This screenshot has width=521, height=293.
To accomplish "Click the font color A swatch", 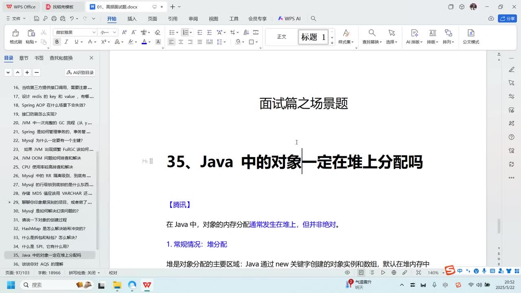I will coord(144,42).
